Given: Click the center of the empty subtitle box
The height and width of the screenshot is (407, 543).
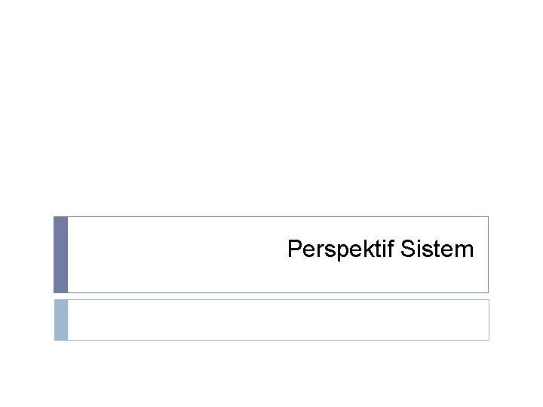Looking at the screenshot, I should click(x=278, y=320).
